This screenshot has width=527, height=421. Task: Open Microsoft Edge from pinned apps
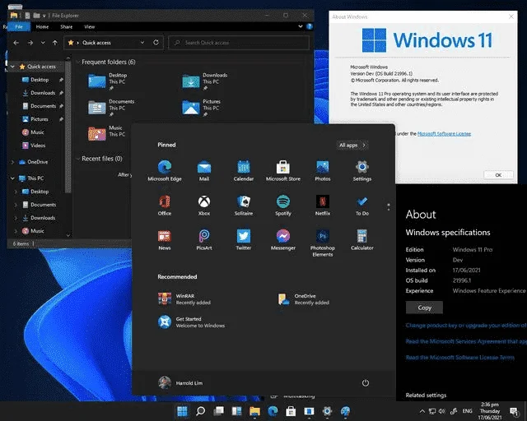pos(165,171)
